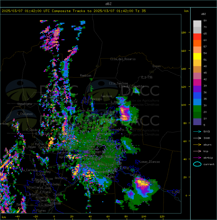Click the 'Tz 35' threshold text
Screen dimensions: 217x220
pyautogui.click(x=141, y=11)
